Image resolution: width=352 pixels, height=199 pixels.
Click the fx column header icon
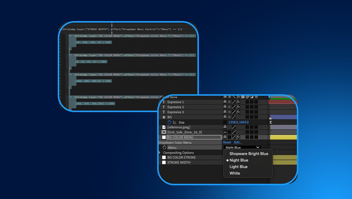click(x=238, y=97)
